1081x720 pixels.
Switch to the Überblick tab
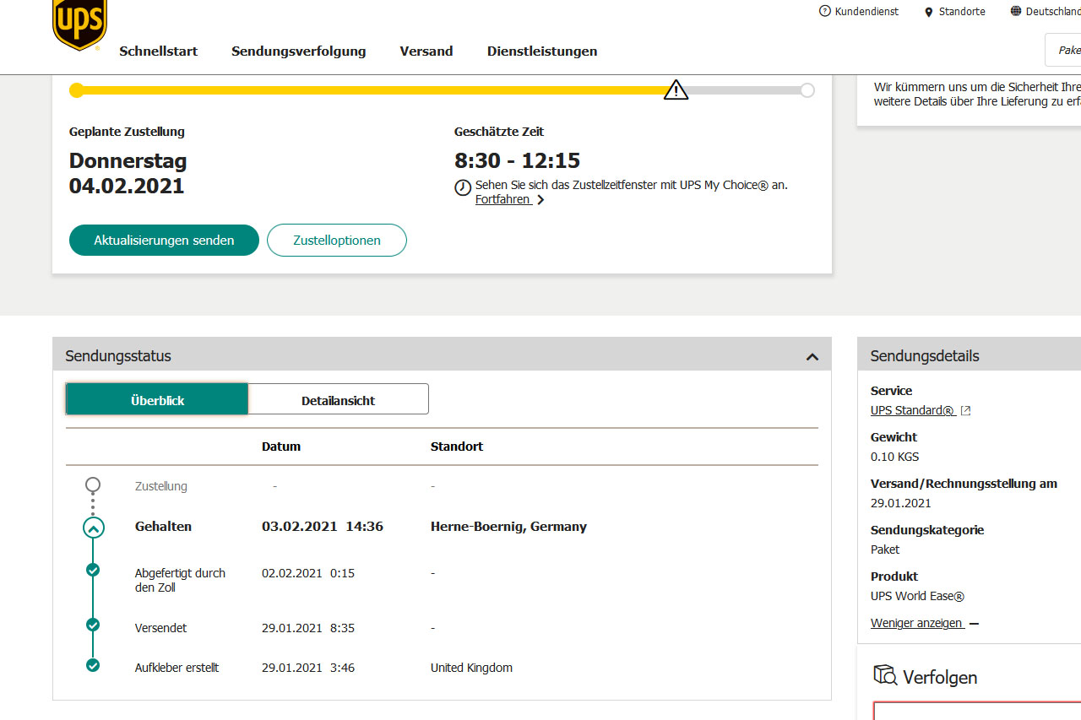click(x=157, y=399)
